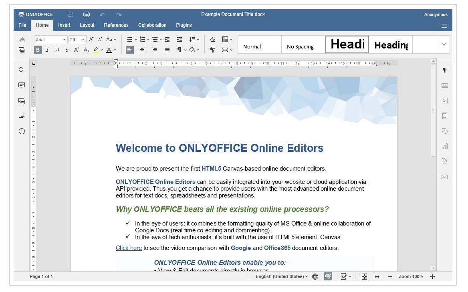The height and width of the screenshot is (292, 468).
Task: Select Align left paragraph alignment
Action: [129, 50]
